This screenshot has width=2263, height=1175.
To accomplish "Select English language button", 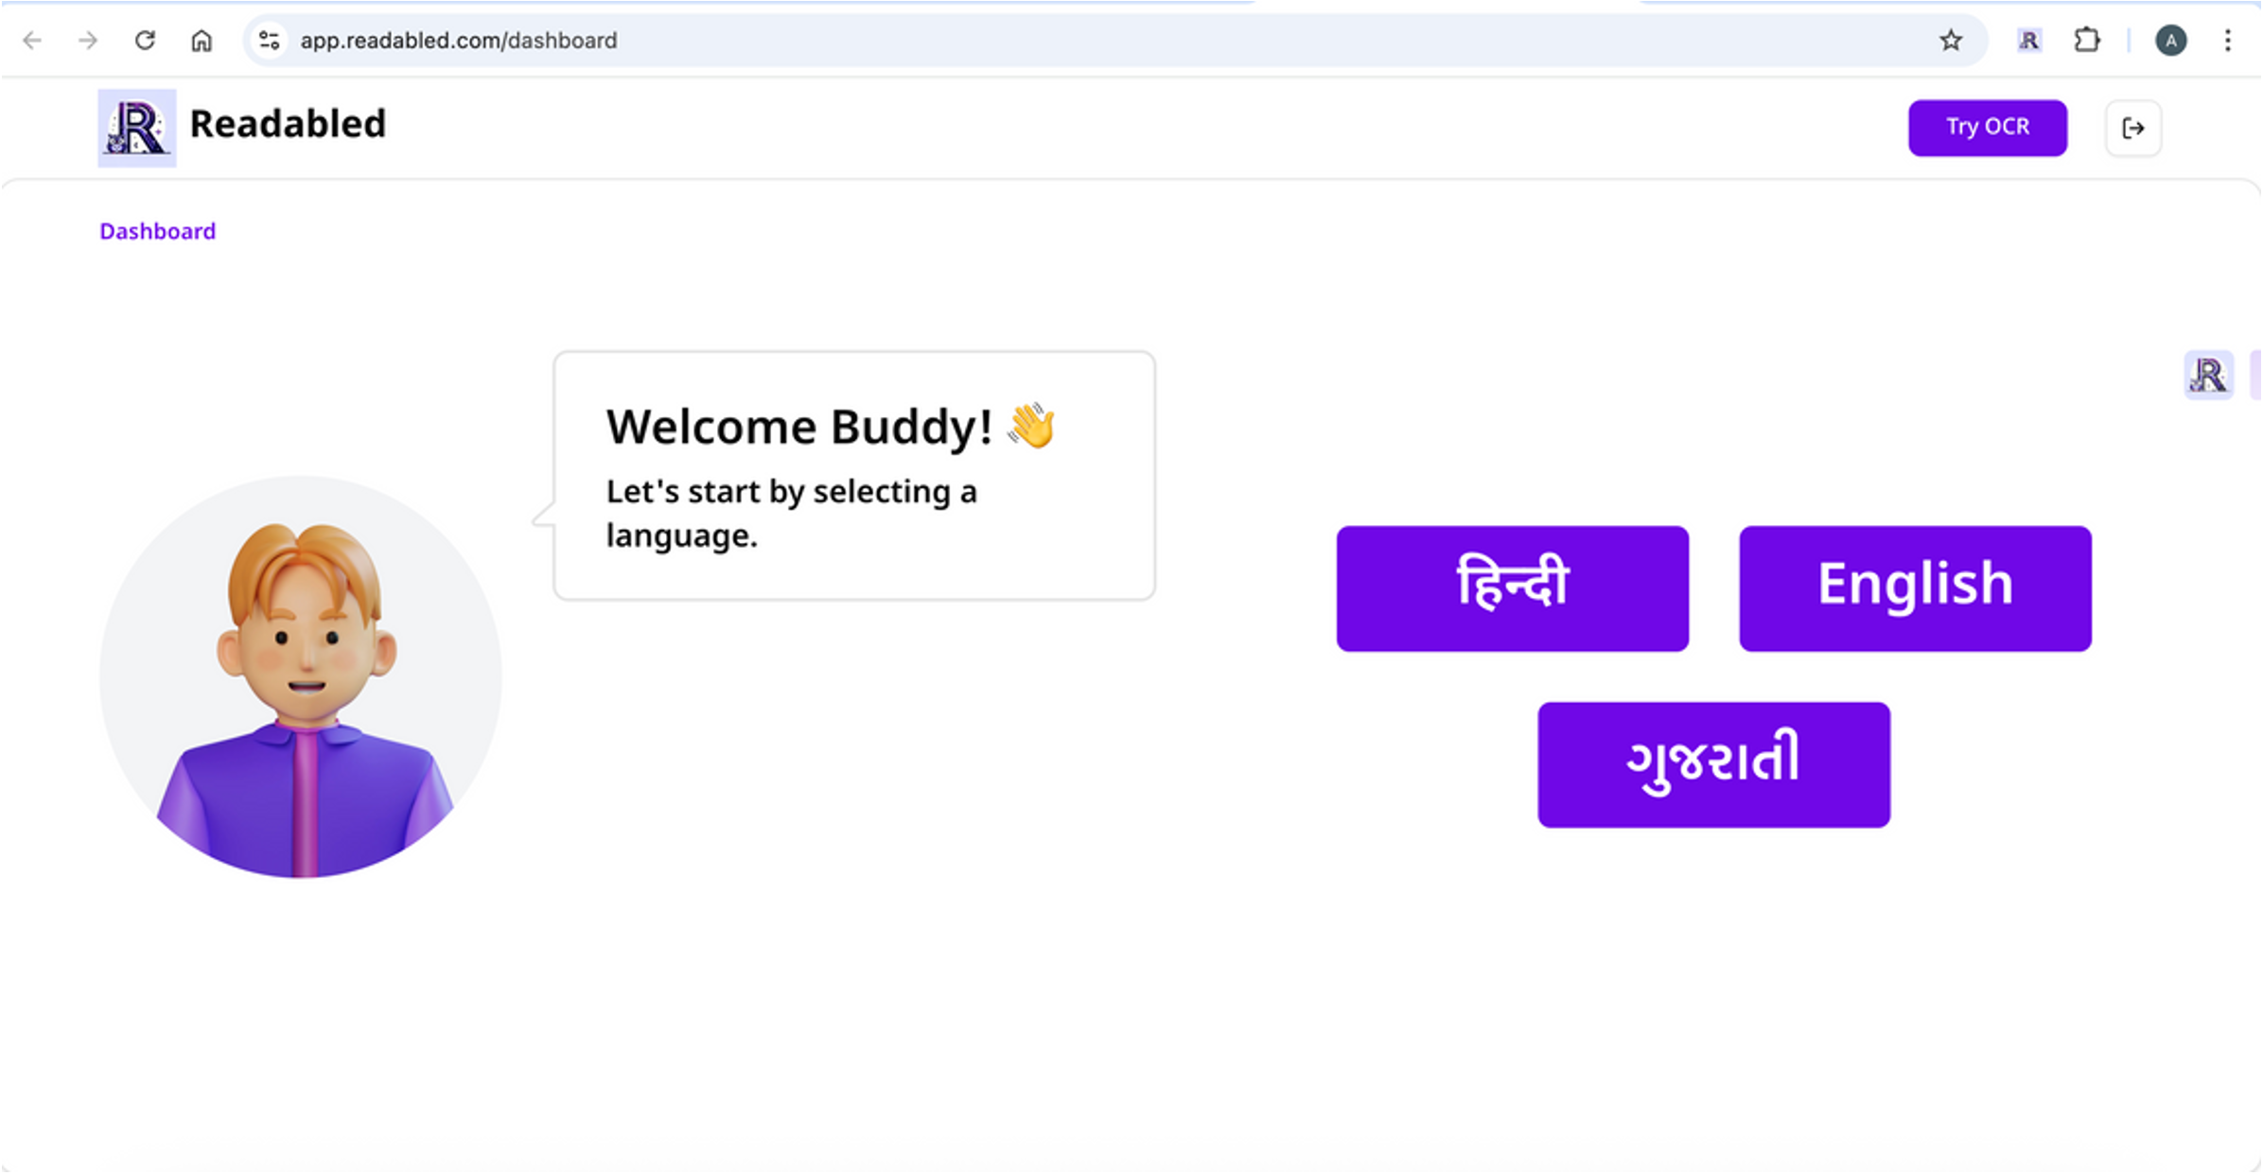I will click(1916, 588).
